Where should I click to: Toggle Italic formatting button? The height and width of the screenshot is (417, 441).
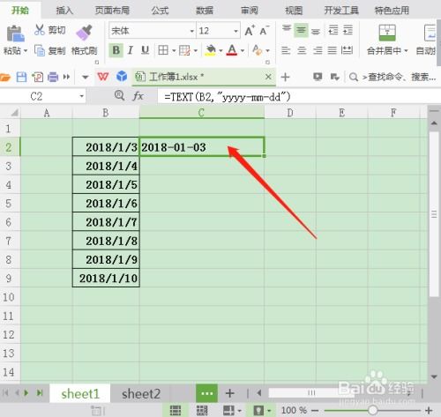pyautogui.click(x=131, y=50)
